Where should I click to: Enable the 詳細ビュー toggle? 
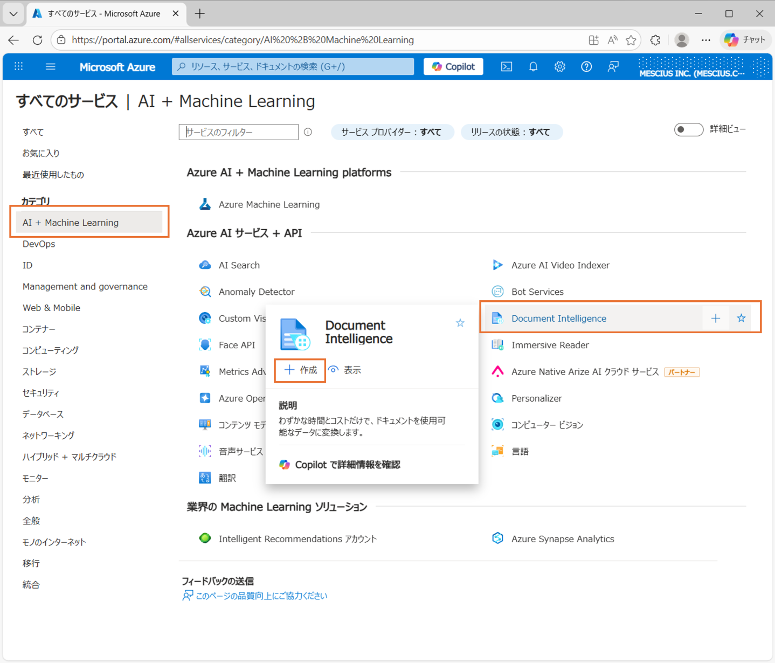pyautogui.click(x=688, y=129)
